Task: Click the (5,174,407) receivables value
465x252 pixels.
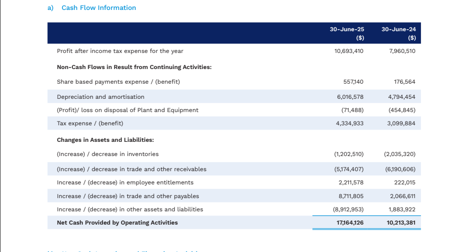Action: pyautogui.click(x=349, y=169)
